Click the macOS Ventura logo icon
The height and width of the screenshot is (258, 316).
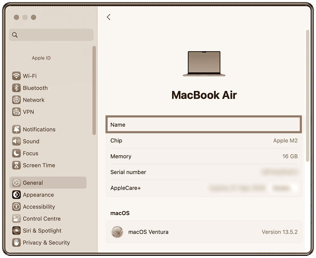click(x=117, y=232)
